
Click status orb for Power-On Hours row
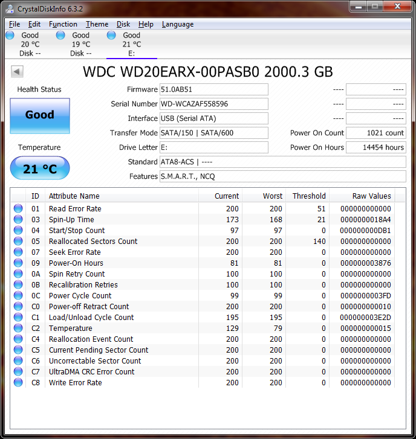pyautogui.click(x=18, y=263)
